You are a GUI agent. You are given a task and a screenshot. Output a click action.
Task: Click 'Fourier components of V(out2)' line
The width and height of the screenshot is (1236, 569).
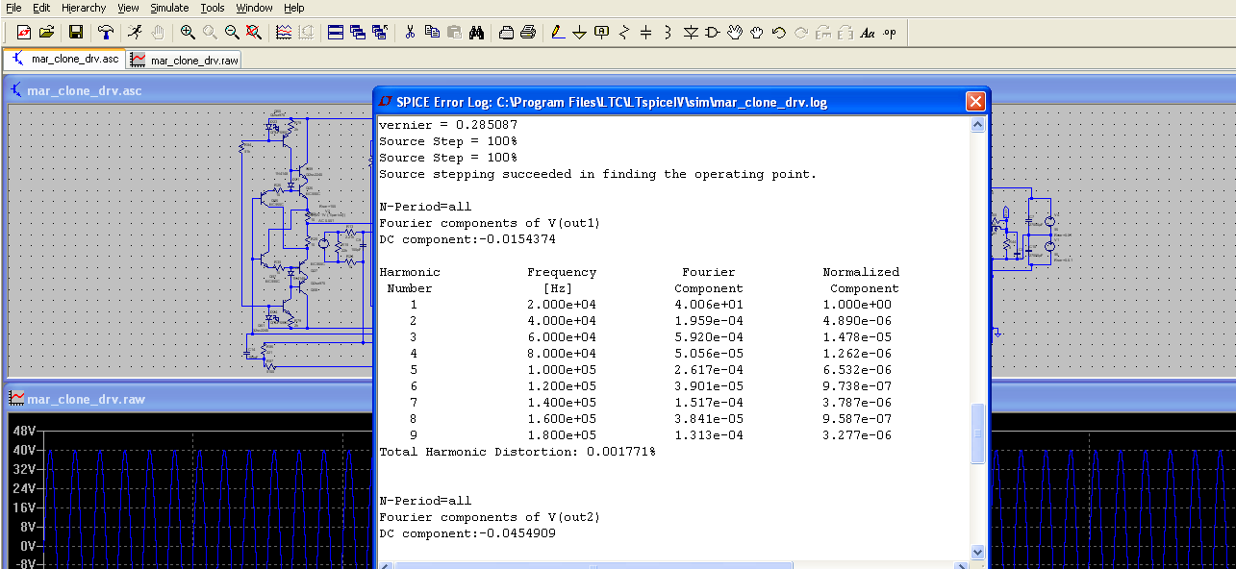[490, 517]
